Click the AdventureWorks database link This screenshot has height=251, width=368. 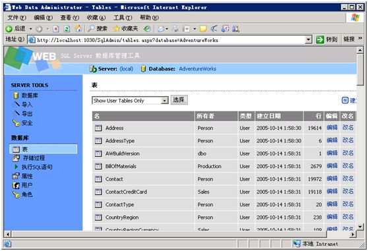click(197, 69)
